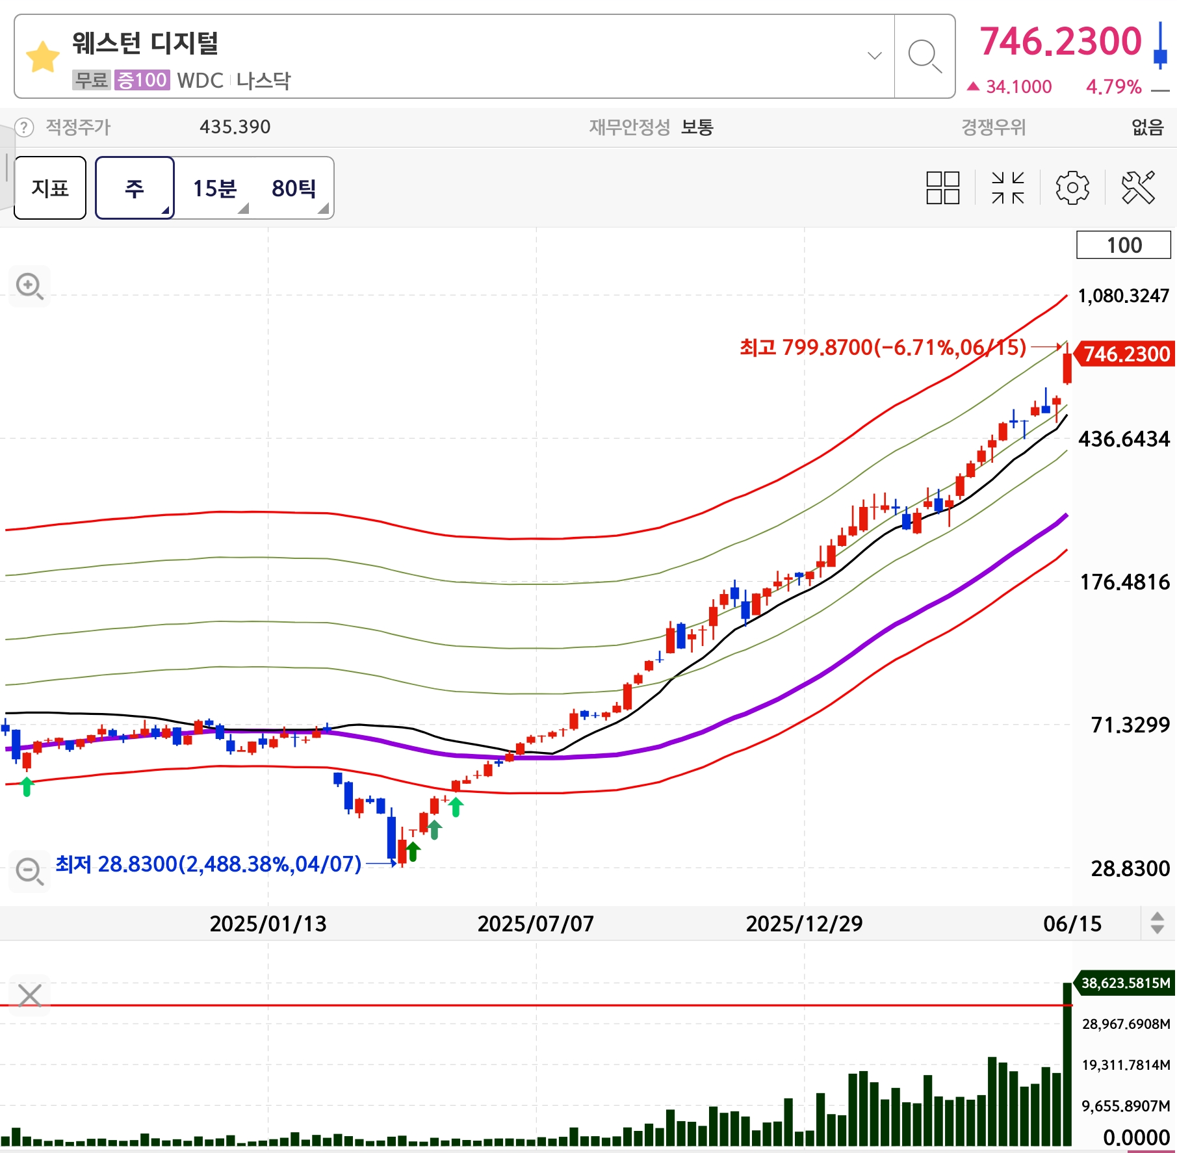1177x1153 pixels.
Task: Click the 보통 financial stability rating
Action: 697,127
